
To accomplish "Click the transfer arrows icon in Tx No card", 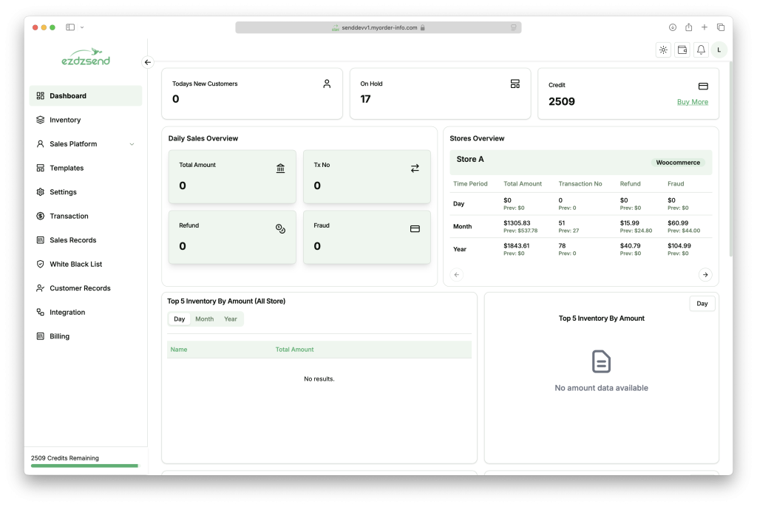I will 415,169.
